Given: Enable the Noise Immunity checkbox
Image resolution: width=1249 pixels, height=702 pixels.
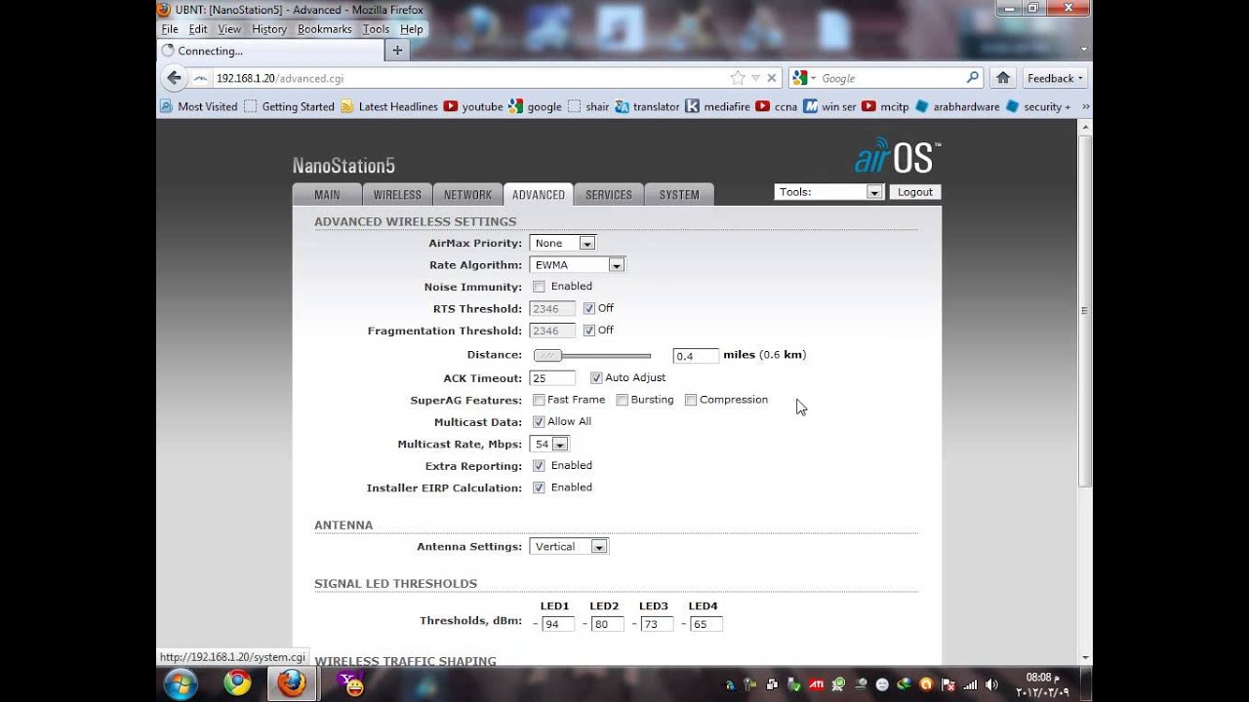Looking at the screenshot, I should [539, 287].
